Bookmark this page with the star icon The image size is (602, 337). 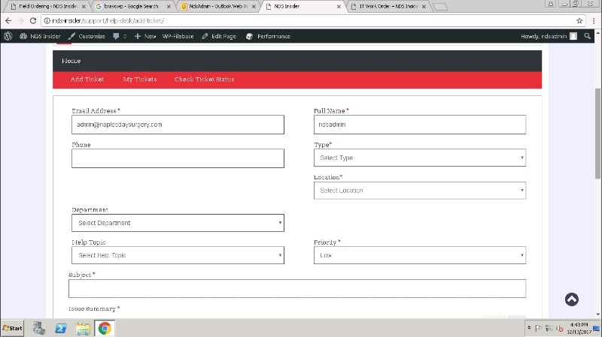tap(579, 20)
